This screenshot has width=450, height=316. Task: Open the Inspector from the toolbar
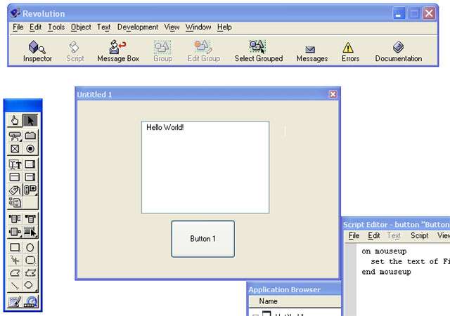(x=37, y=51)
